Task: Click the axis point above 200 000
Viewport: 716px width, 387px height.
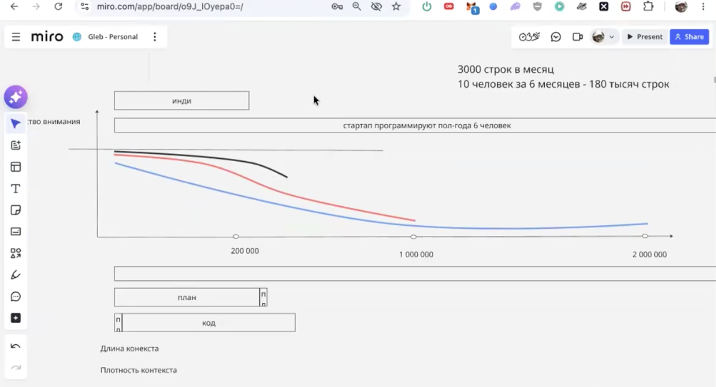Action: point(236,237)
